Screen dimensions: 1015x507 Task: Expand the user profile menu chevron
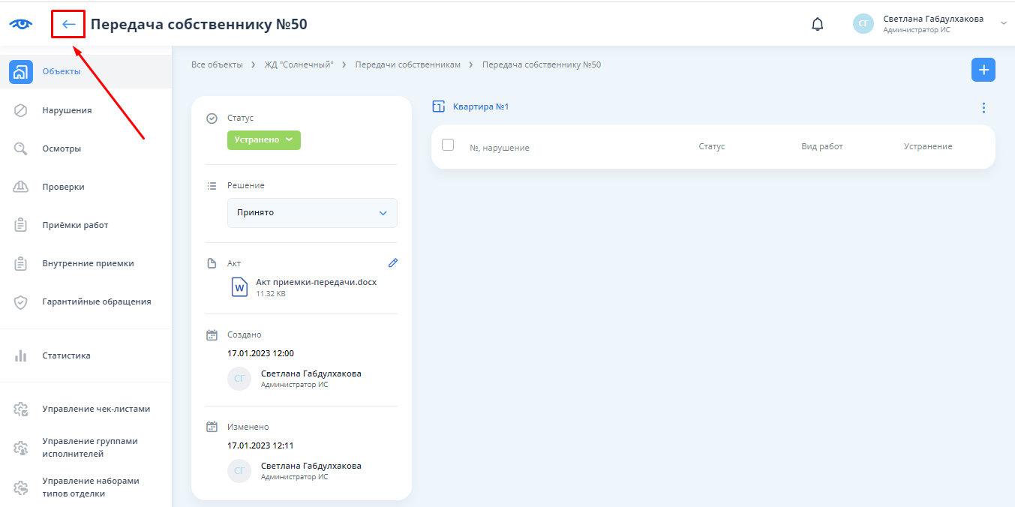tap(1003, 23)
